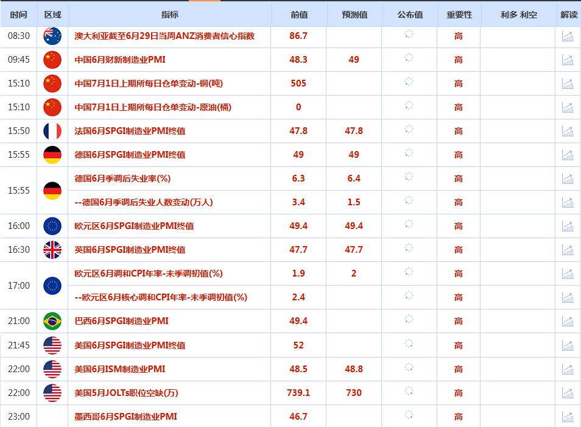The height and width of the screenshot is (427, 581).
Task: Open 美国5月JOLTs职位空缺(万) link
Action: tap(126, 392)
